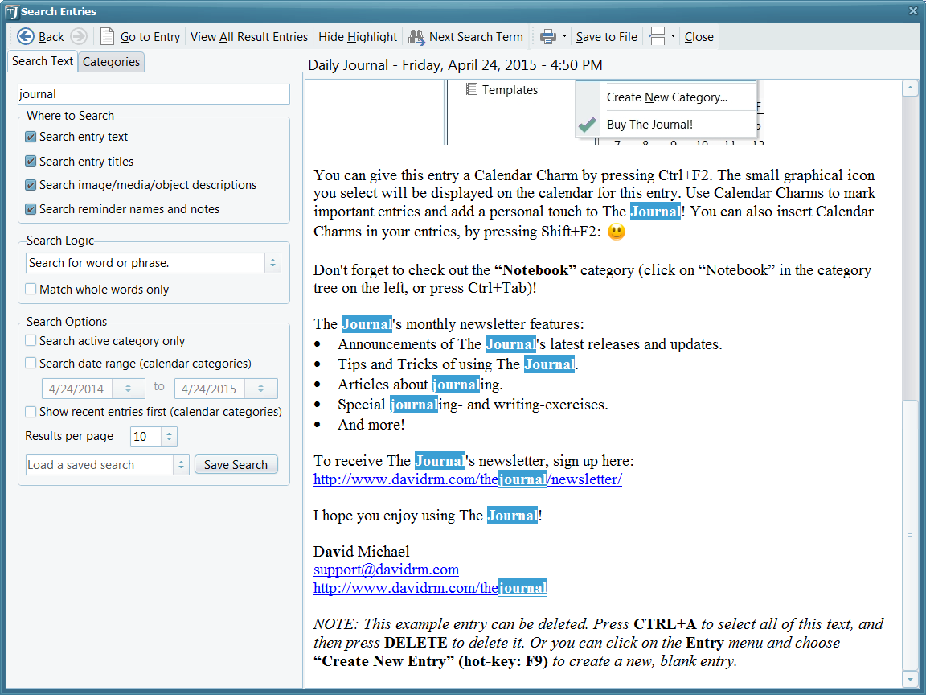Enable Search active category only

point(31,341)
